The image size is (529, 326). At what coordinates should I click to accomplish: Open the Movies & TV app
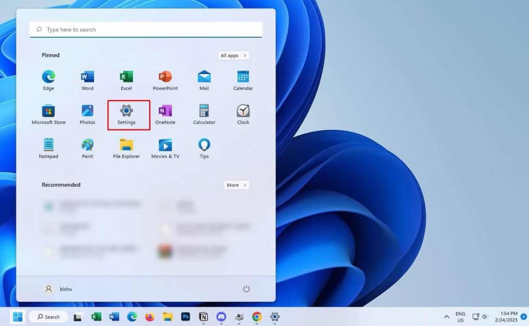pos(165,146)
